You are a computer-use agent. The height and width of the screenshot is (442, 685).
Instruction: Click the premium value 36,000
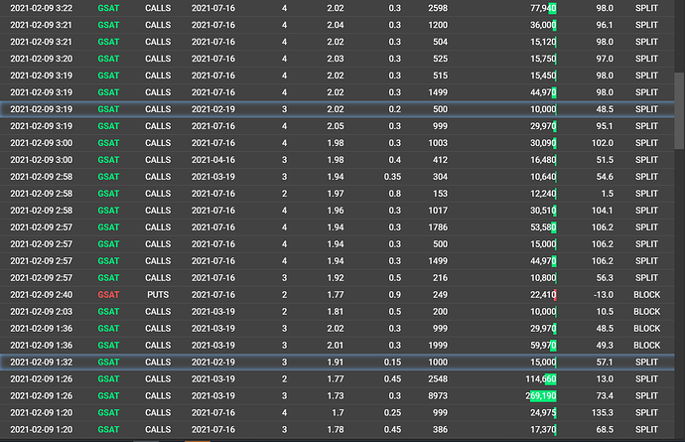tap(543, 25)
